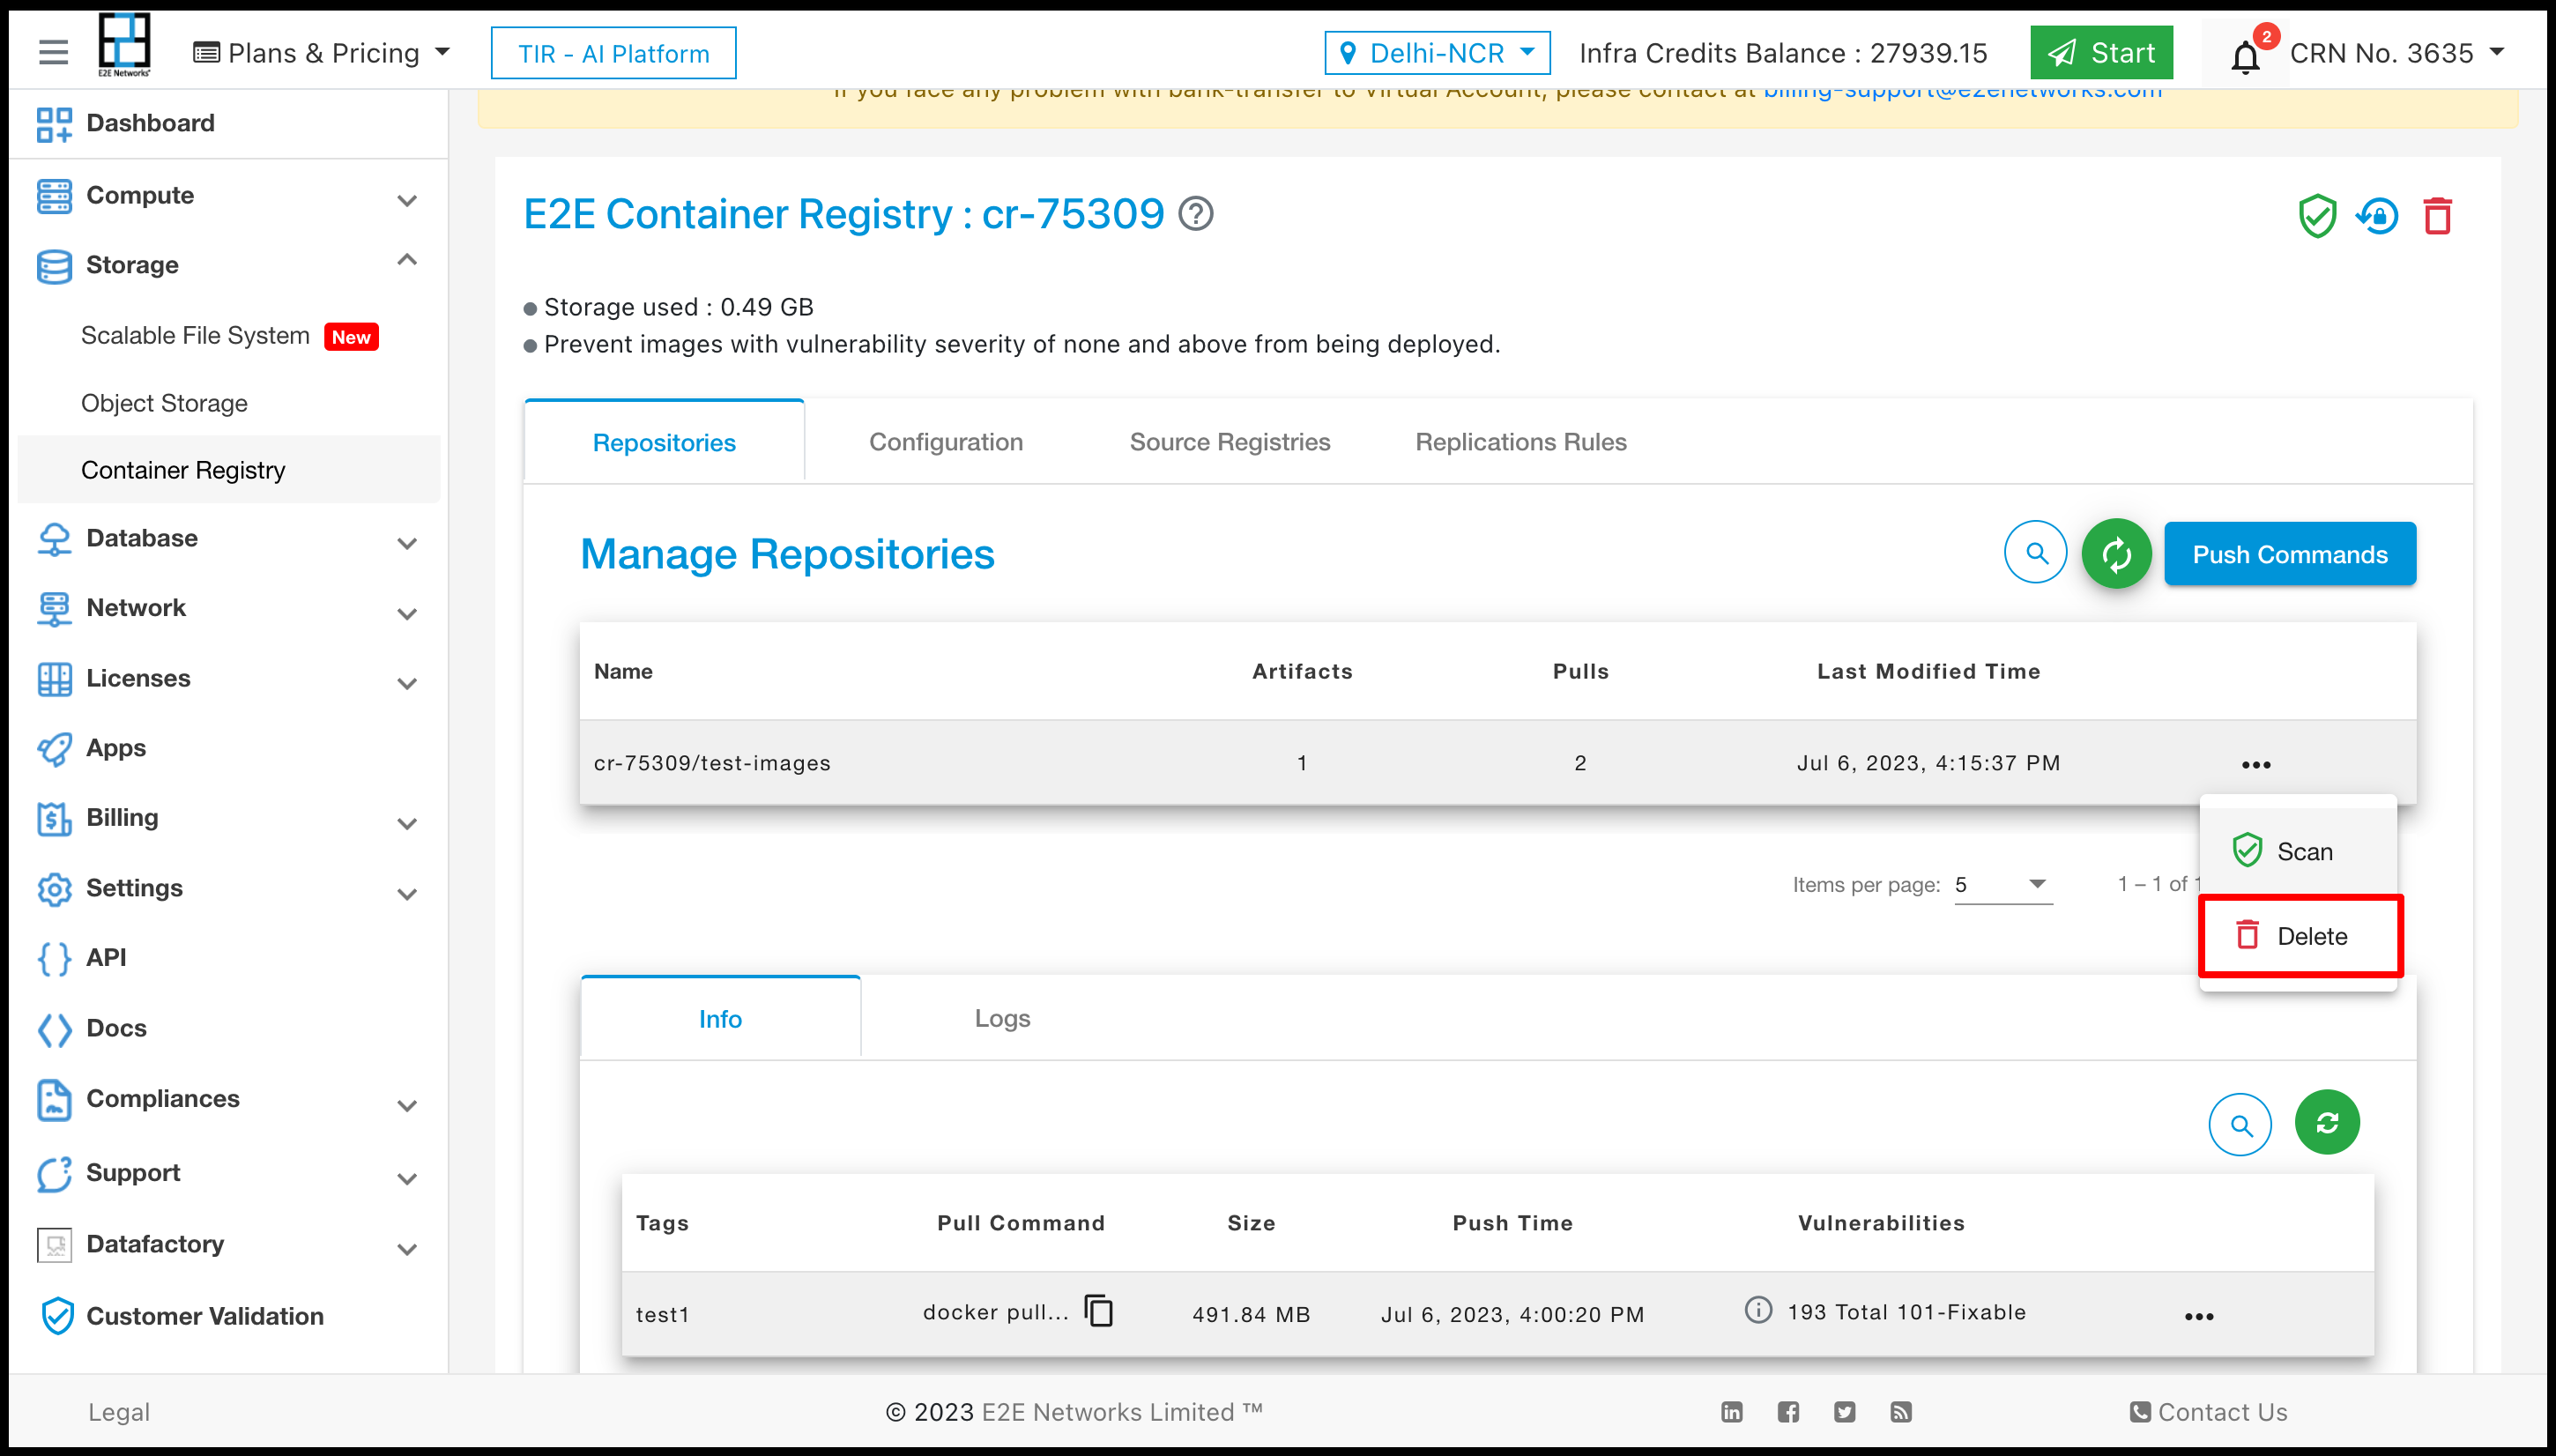
Task: Click the cr-75309/test-images repository name
Action: 712,763
